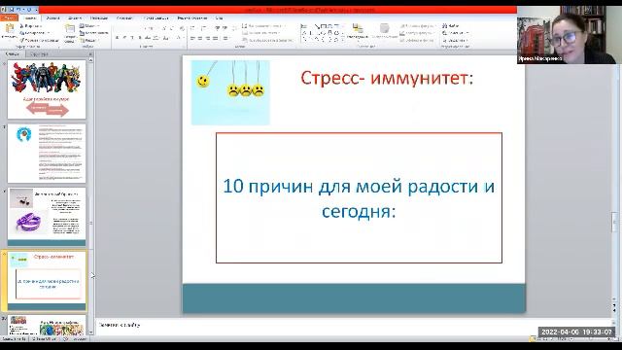Activate Формат по образцу format painter
The width and height of the screenshot is (622, 350).
click(39, 40)
